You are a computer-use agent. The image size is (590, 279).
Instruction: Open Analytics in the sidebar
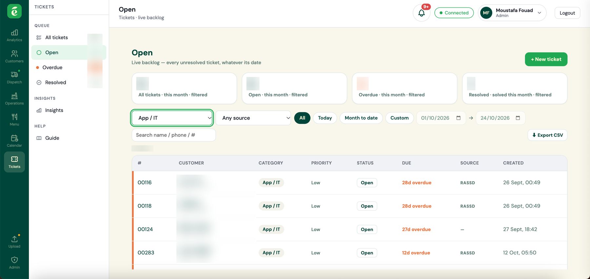tap(14, 36)
